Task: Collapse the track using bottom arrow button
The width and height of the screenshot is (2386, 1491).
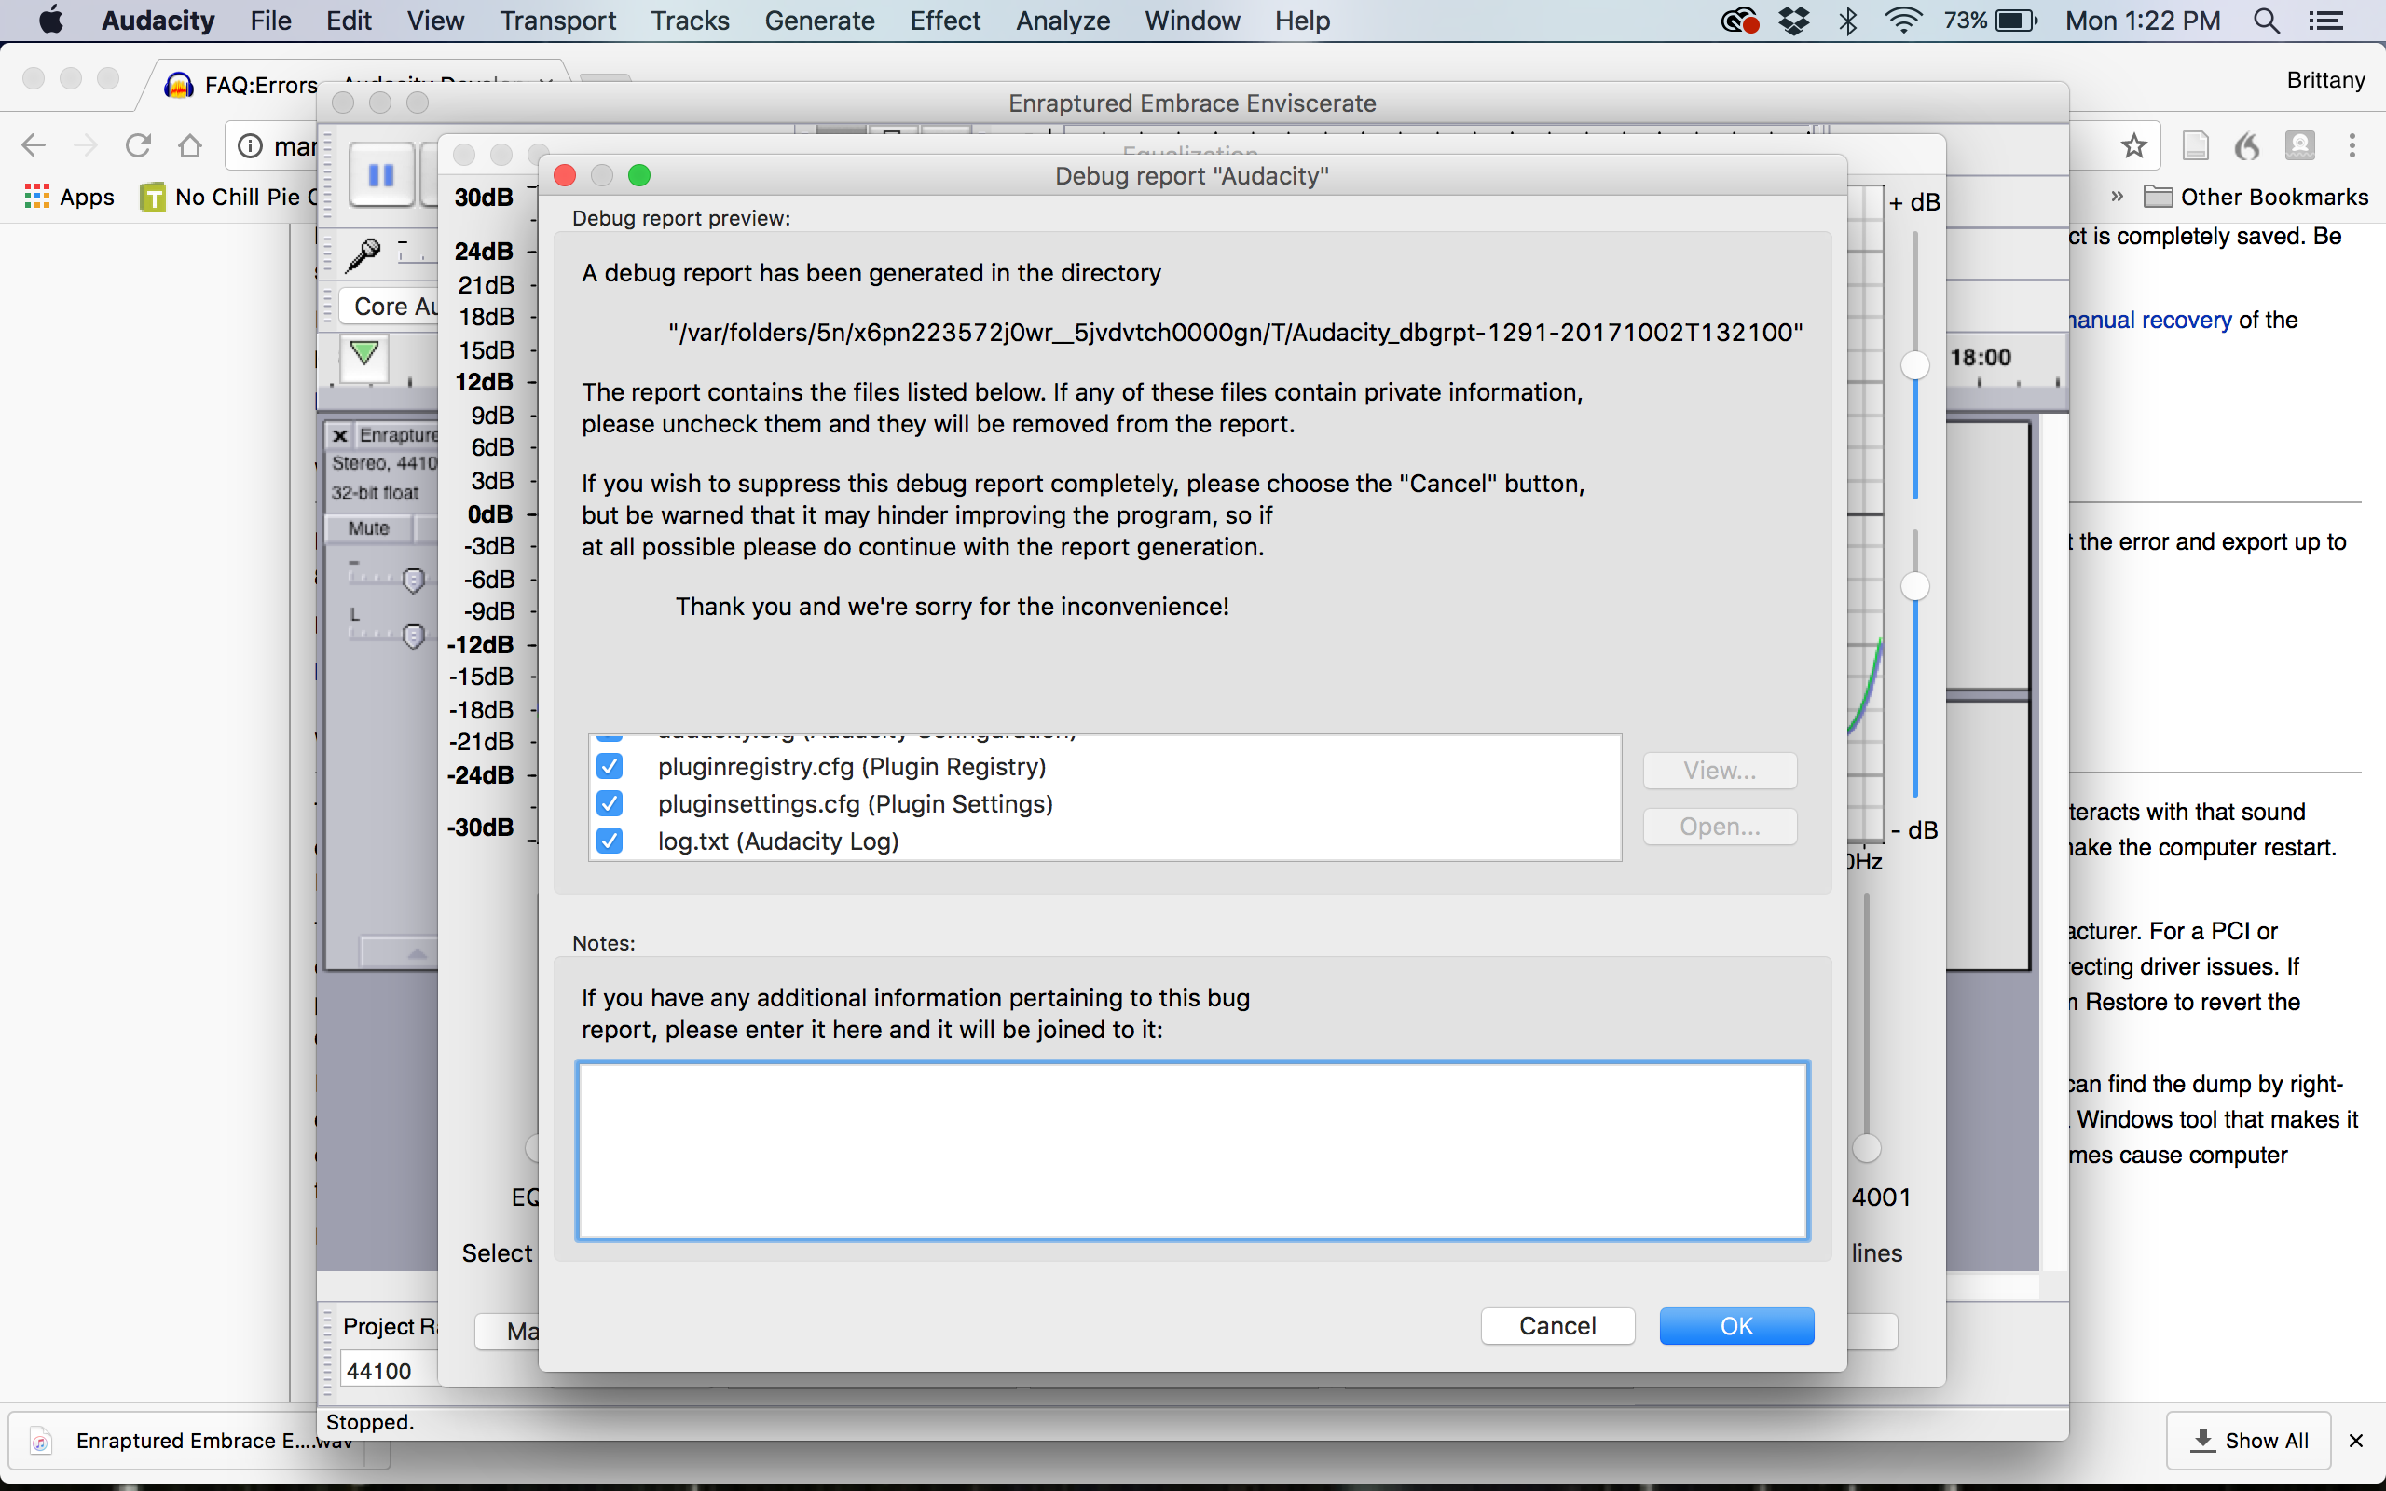Action: tap(416, 952)
